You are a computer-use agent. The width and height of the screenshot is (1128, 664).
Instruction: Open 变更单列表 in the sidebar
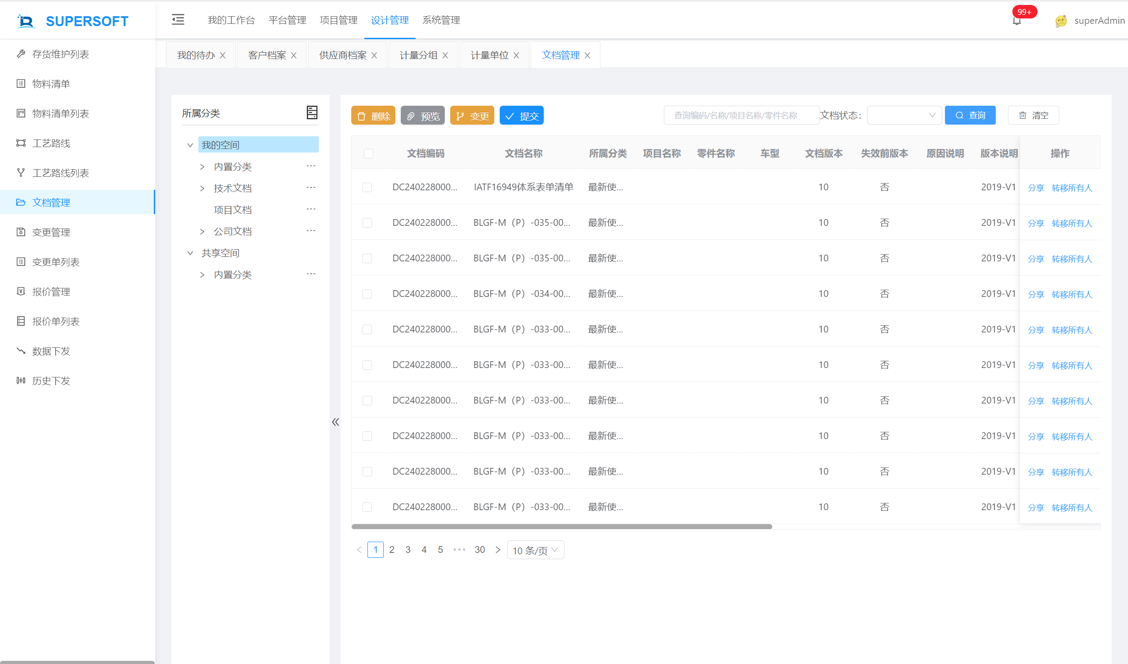click(x=77, y=262)
